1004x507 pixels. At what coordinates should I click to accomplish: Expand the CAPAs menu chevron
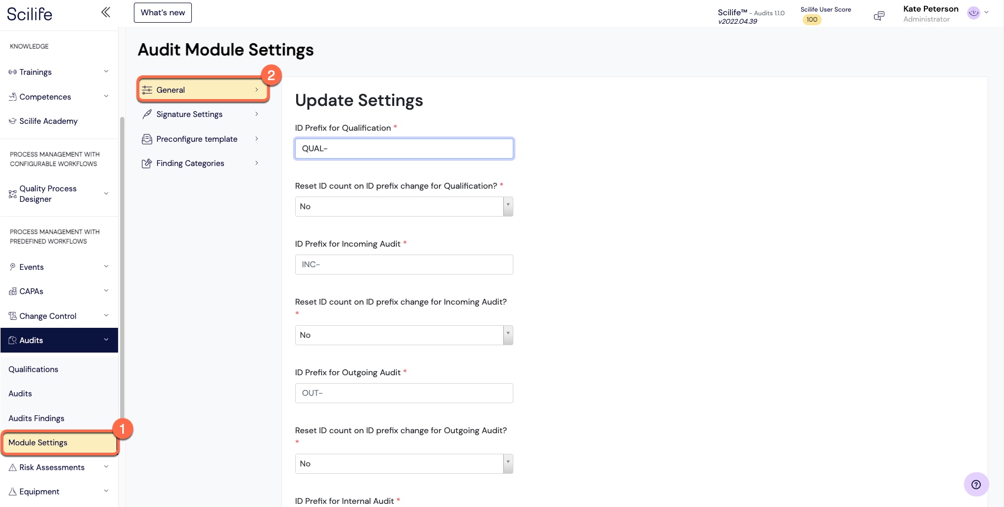click(x=106, y=291)
